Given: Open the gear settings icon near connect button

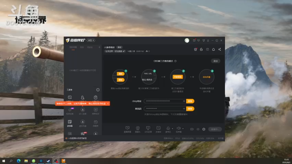Looking at the screenshot, I should [204, 129].
